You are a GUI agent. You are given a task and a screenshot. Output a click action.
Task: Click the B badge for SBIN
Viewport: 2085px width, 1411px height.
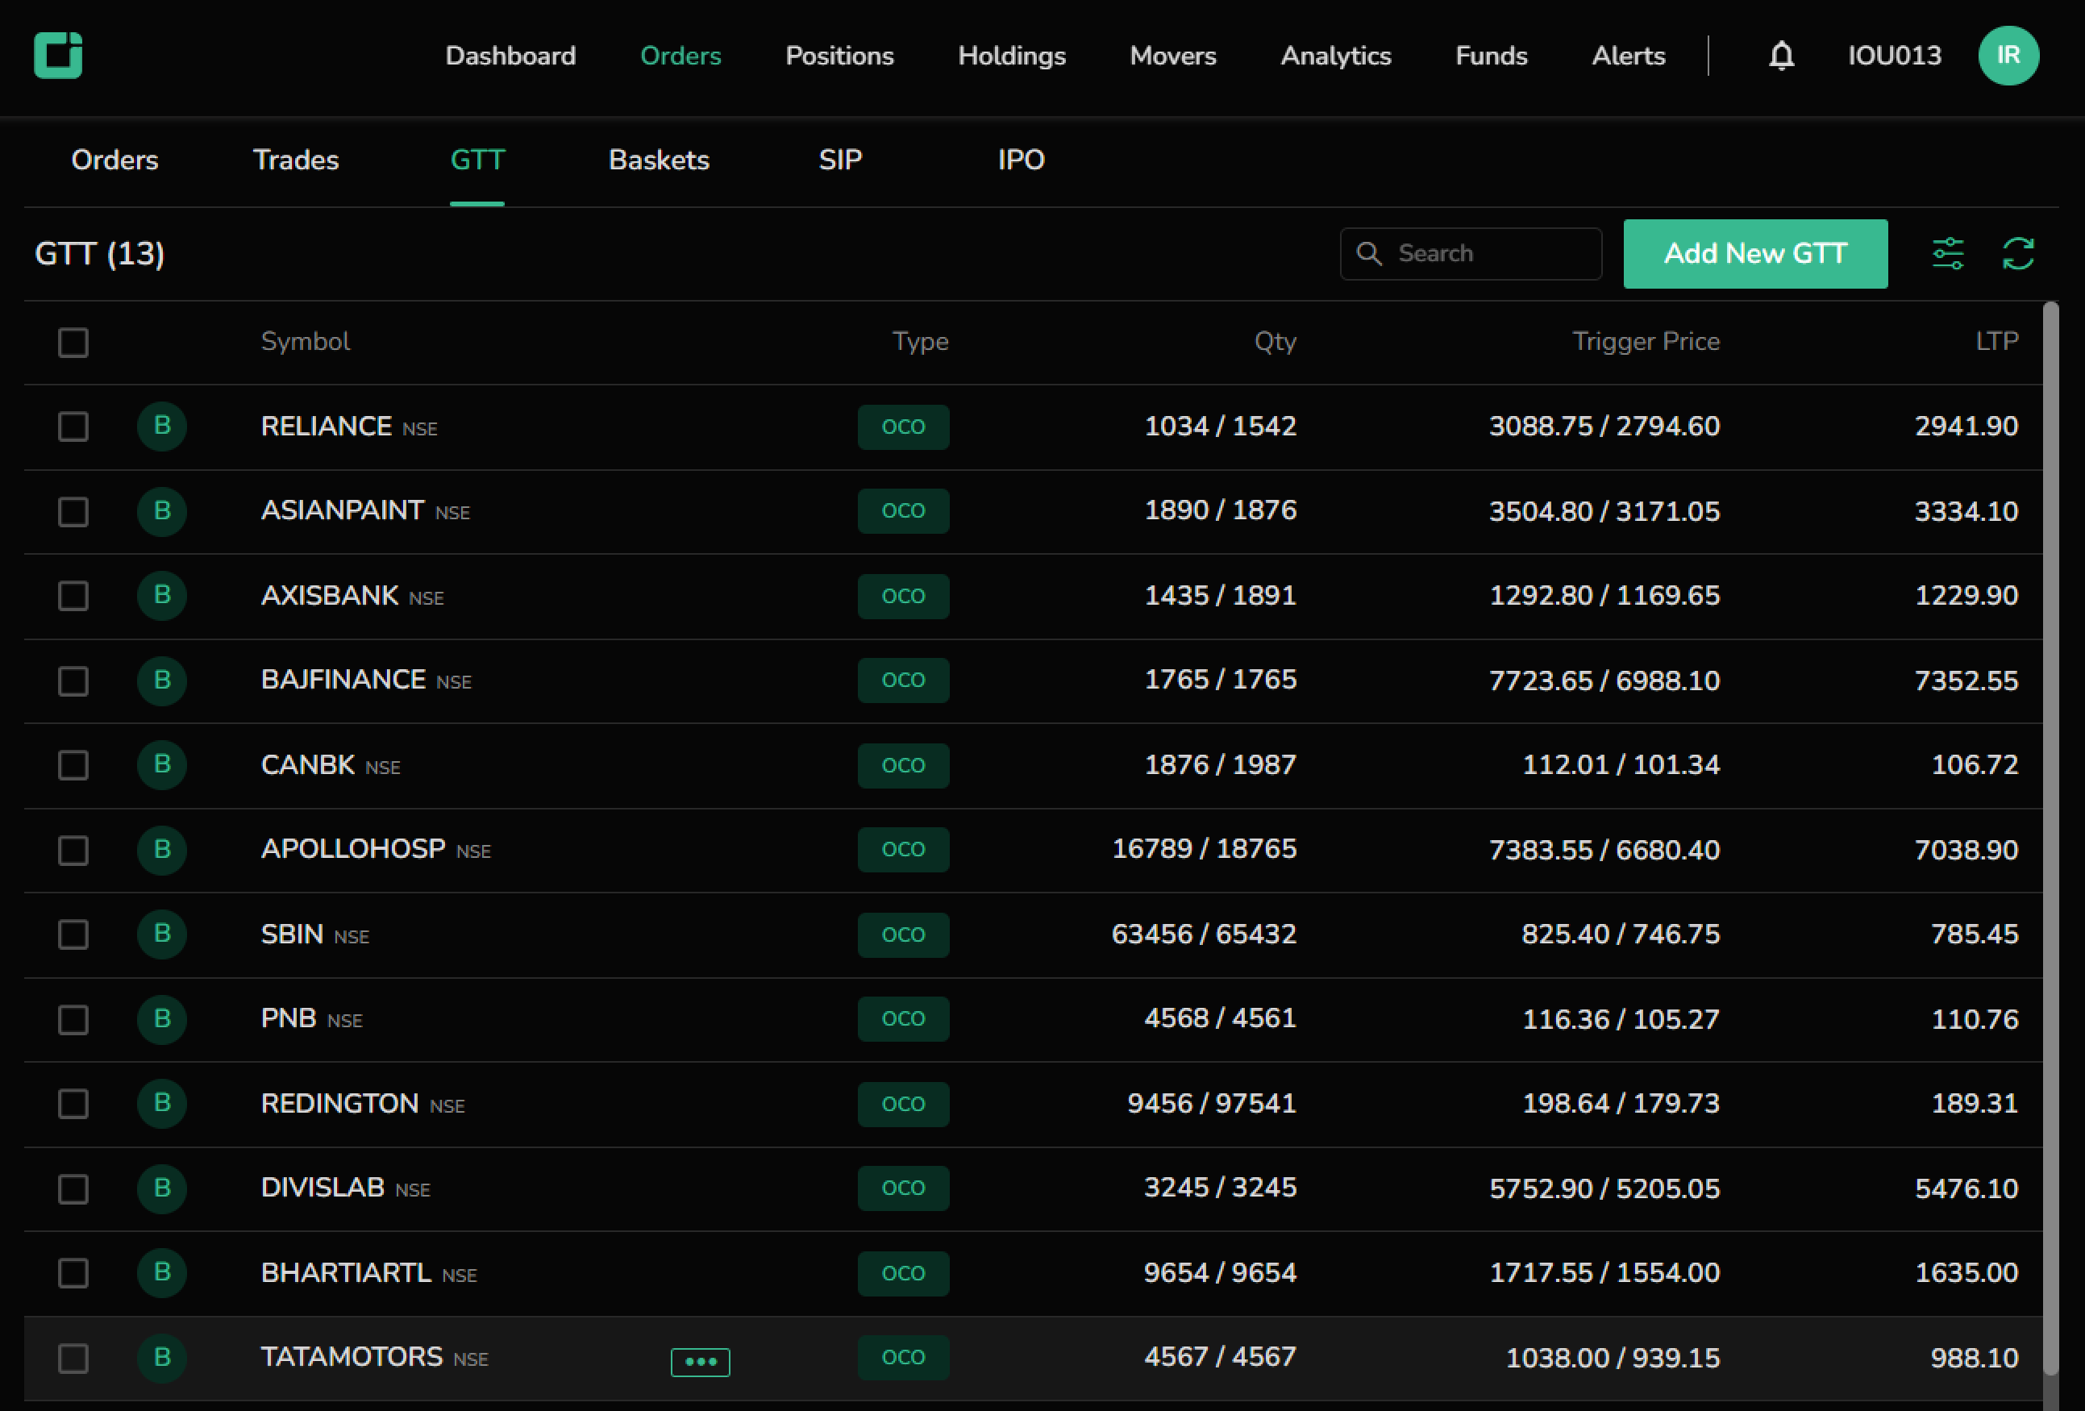tap(161, 934)
